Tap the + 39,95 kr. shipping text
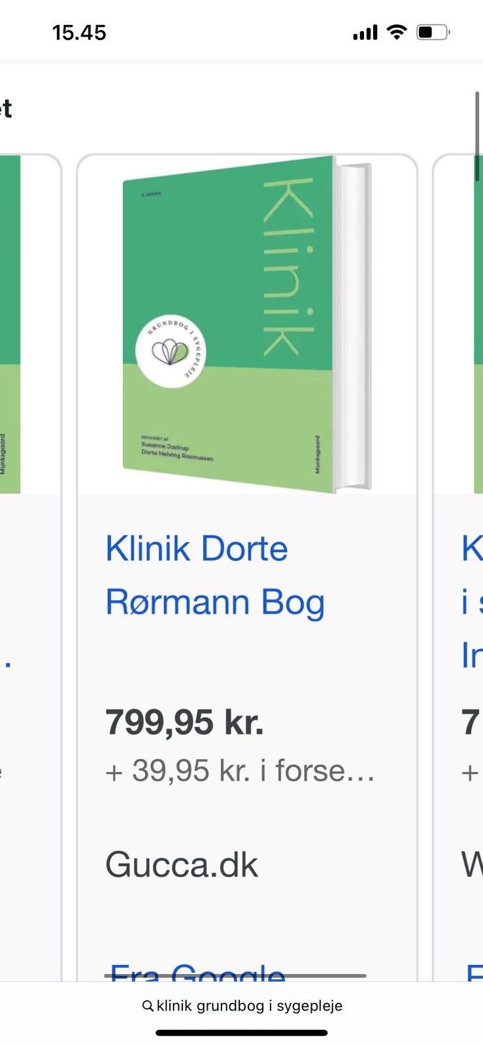483x1046 pixels. pos(240,771)
